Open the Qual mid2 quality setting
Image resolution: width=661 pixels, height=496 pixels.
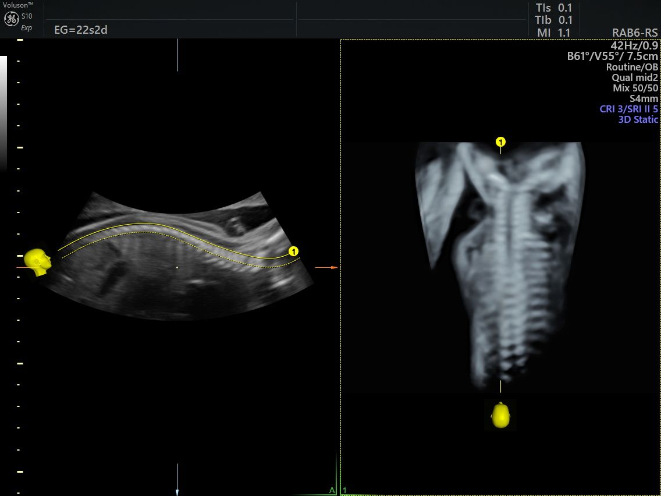tap(635, 77)
